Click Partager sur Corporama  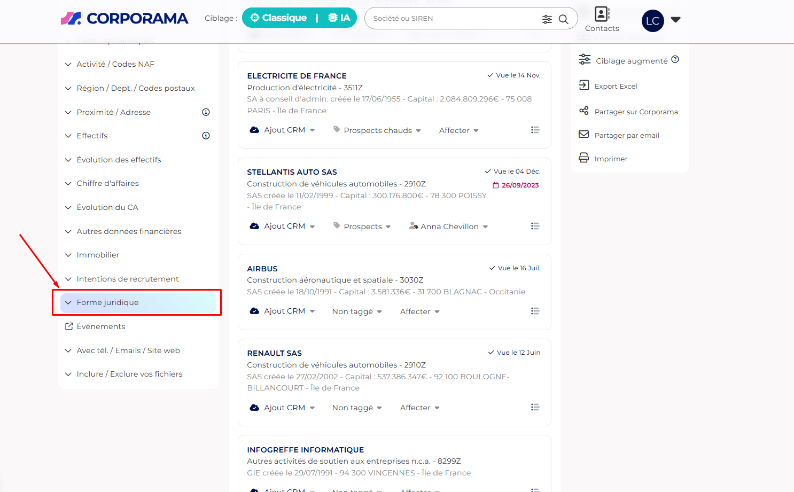(635, 112)
